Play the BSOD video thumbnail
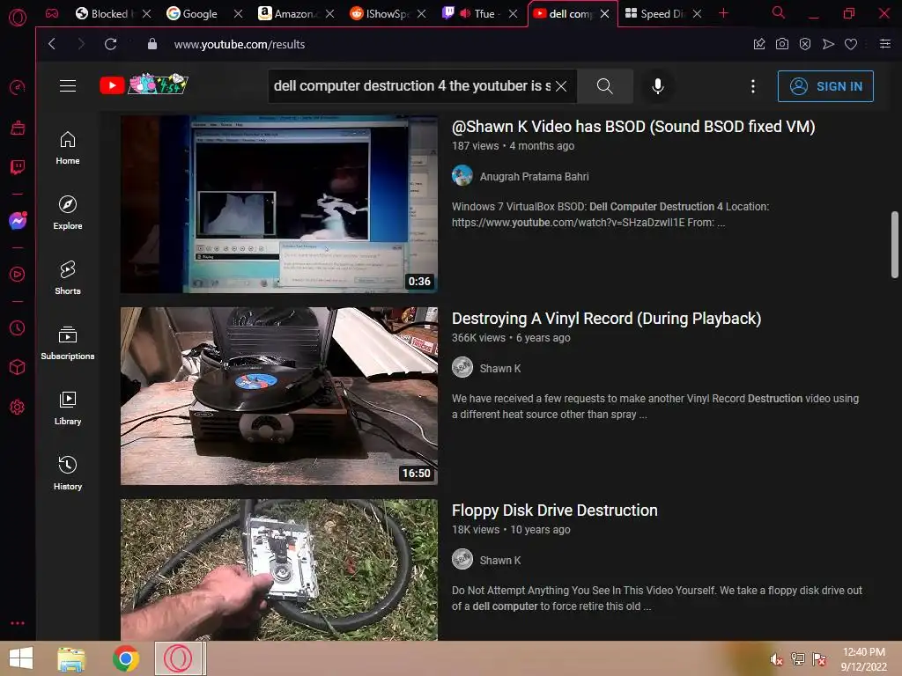Viewport: 902px width, 676px height. click(x=279, y=204)
